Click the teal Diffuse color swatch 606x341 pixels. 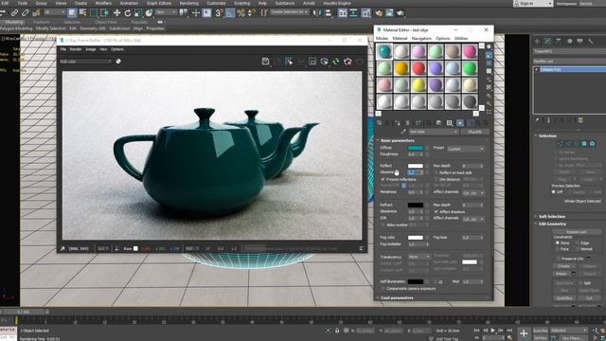click(x=416, y=148)
